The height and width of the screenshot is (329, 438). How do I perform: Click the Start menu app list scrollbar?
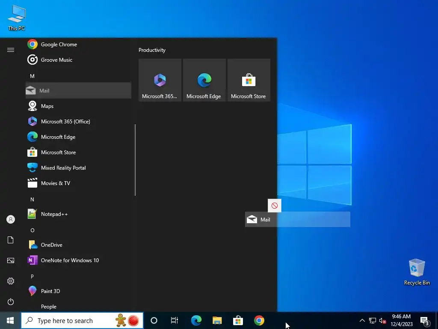(x=135, y=160)
